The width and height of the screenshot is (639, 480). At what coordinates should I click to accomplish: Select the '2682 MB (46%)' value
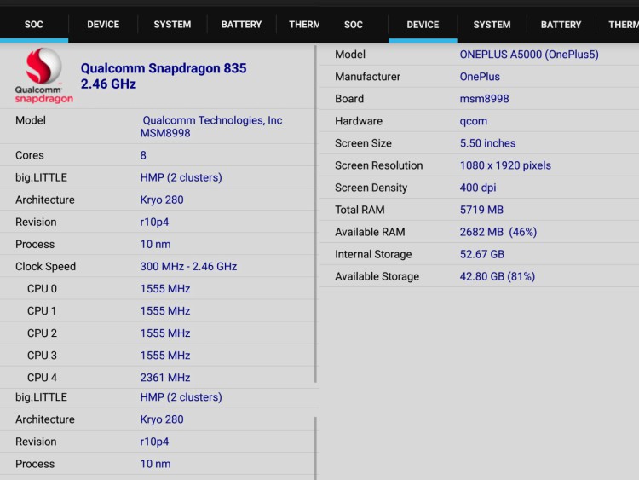pyautogui.click(x=498, y=232)
